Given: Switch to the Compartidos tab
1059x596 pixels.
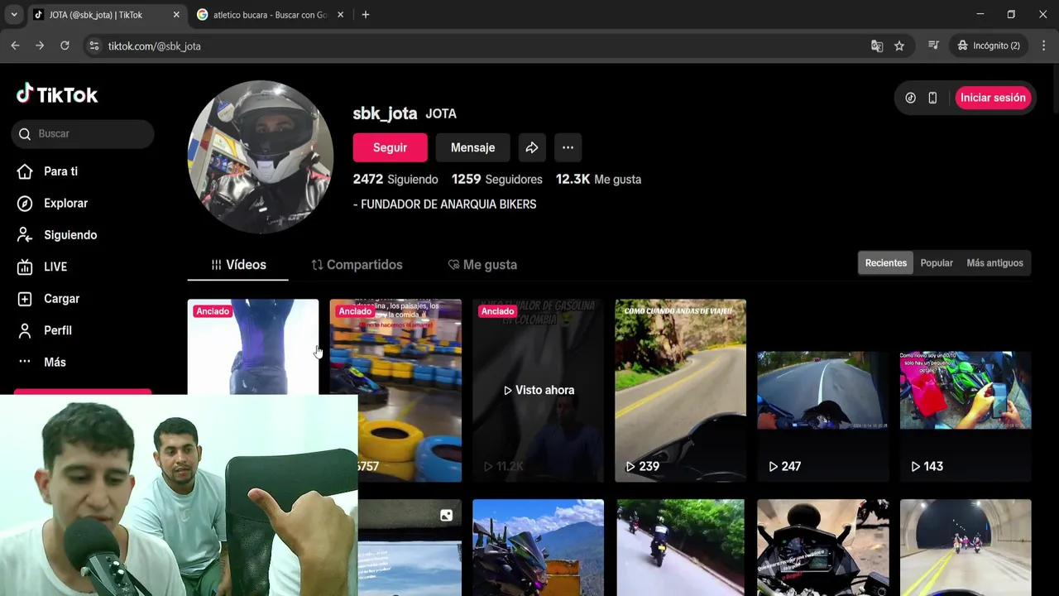Looking at the screenshot, I should pyautogui.click(x=357, y=265).
